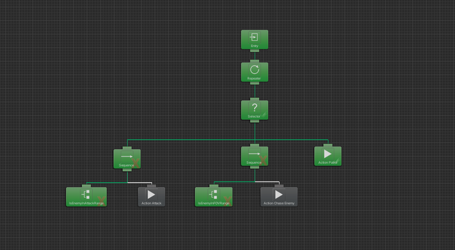Click the Repeater node's bottom output port
This screenshot has width=455, height=250.
pyautogui.click(x=255, y=83)
